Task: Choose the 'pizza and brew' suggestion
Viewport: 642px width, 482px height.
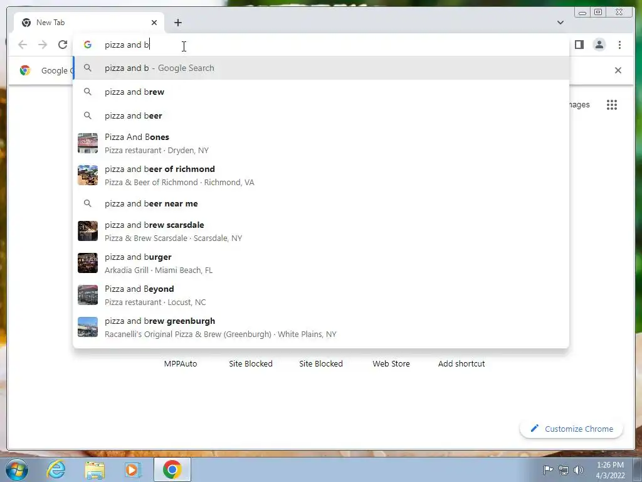Action: [x=321, y=92]
